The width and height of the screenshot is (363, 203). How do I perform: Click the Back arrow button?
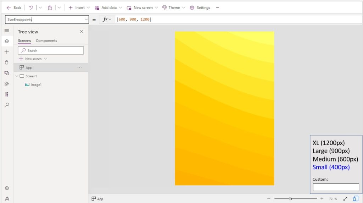point(14,8)
